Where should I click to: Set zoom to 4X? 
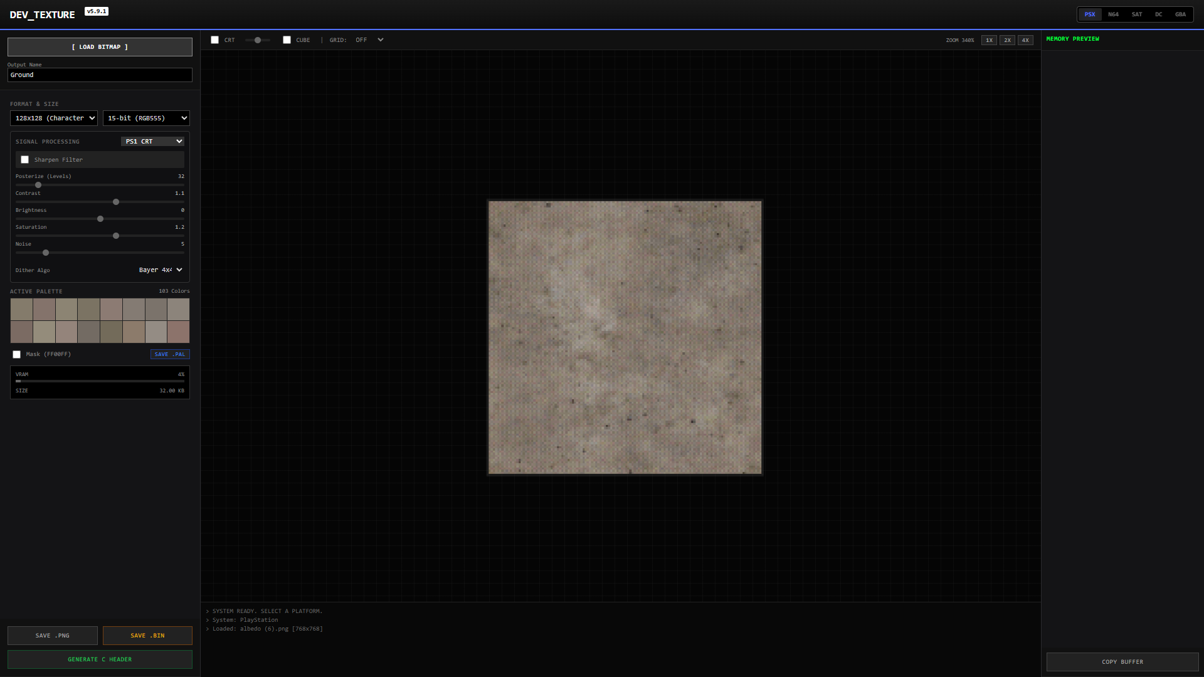tap(1025, 40)
